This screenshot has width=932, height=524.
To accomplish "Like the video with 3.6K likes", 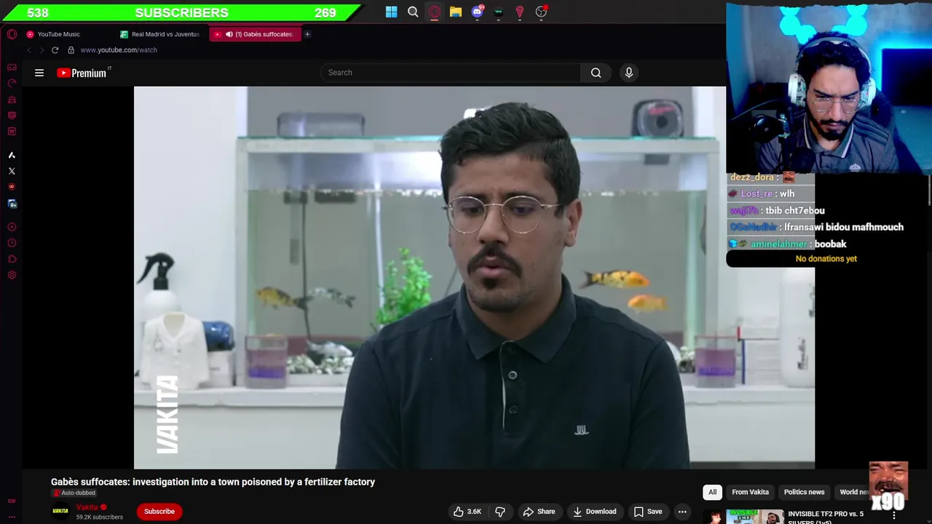I will [467, 512].
